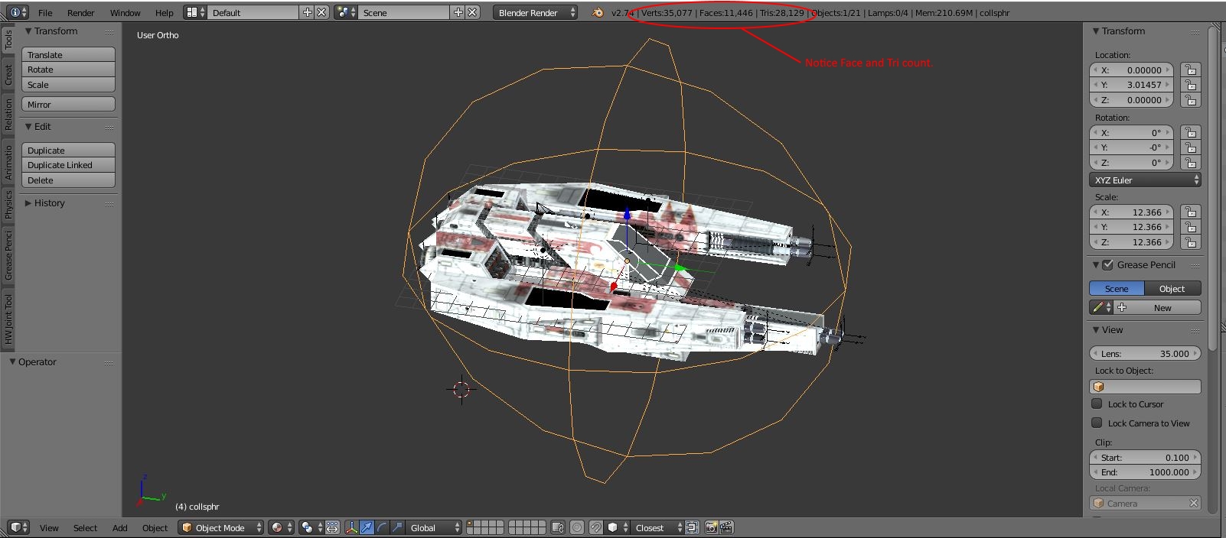Open the Object Mode dropdown
This screenshot has width=1226, height=538.
point(221,527)
